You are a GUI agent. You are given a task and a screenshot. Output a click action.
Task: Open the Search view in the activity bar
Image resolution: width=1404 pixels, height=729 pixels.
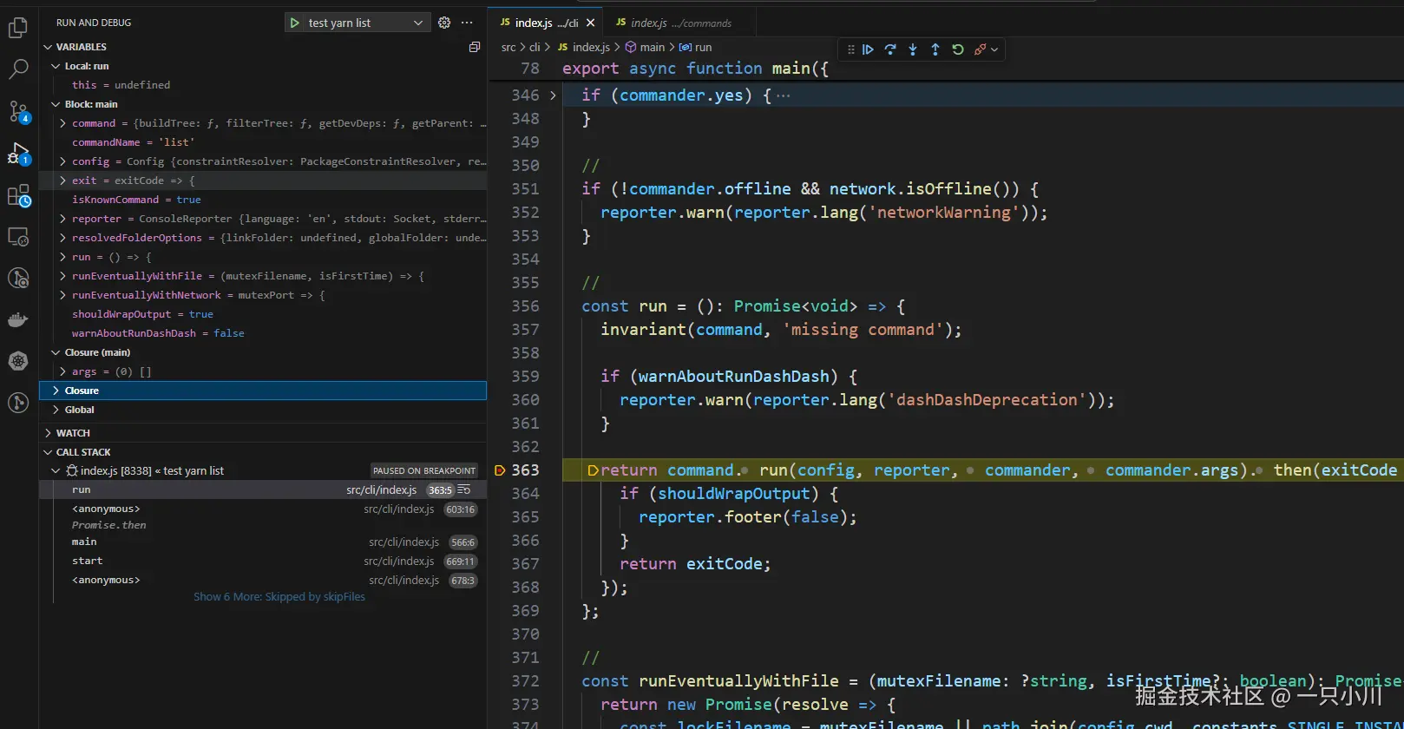tap(18, 69)
